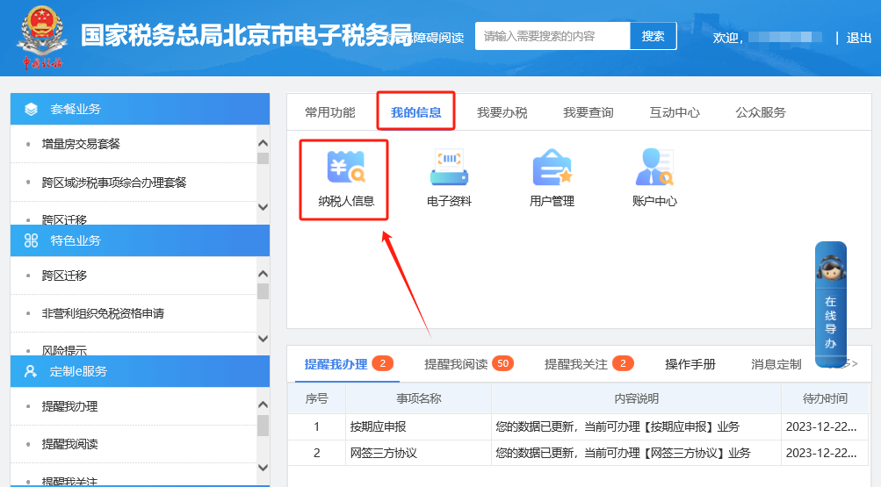The width and height of the screenshot is (881, 487).
Task: Open 提醒我办理 in the left sidebar
Action: click(x=69, y=406)
